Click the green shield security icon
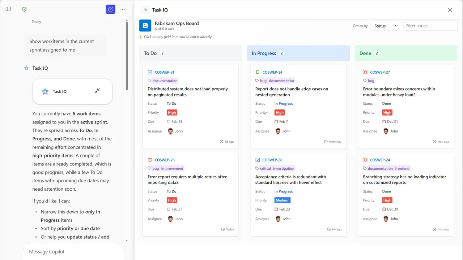 [24, 9]
